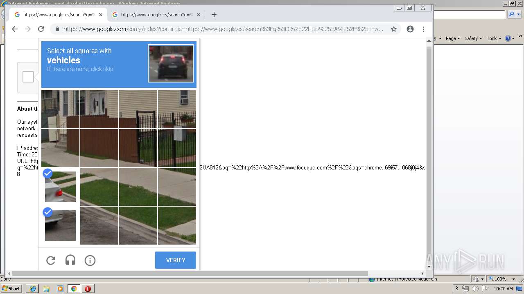Click the page vertical scrollbar up arrow
Screen dimensions: 524x294
point(429,41)
